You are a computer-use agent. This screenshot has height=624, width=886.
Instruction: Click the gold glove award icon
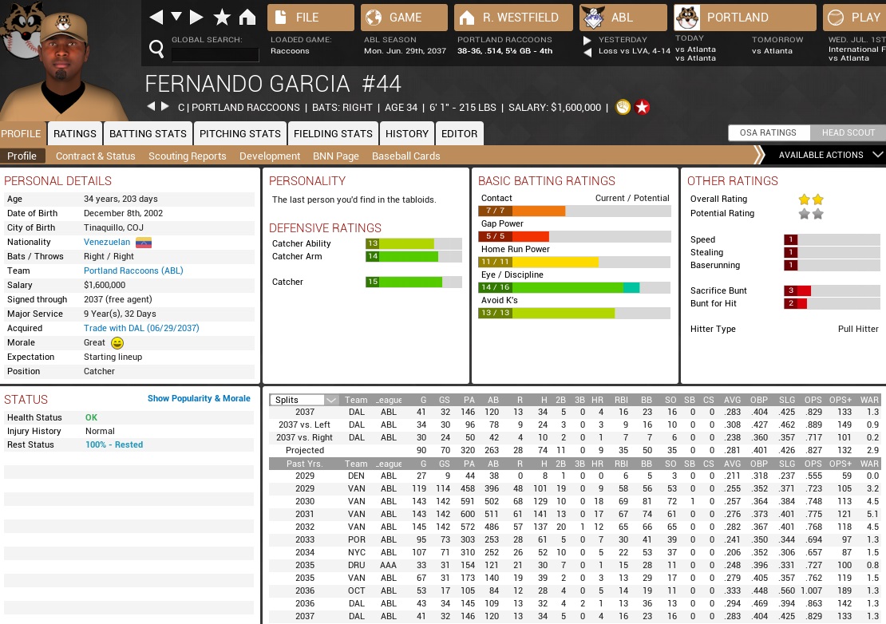point(623,107)
